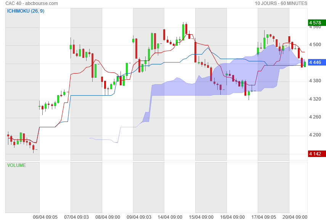Click the green 4 578 high price tag
This screenshot has height=221, width=326.
(317, 22)
